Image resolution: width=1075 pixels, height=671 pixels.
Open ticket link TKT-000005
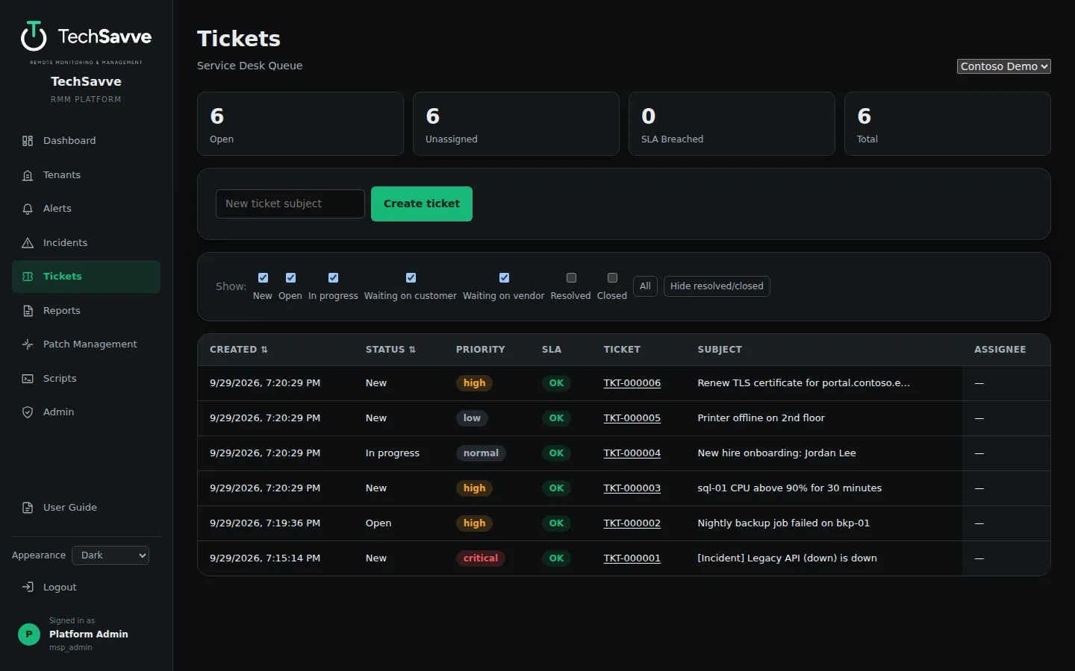tap(632, 418)
